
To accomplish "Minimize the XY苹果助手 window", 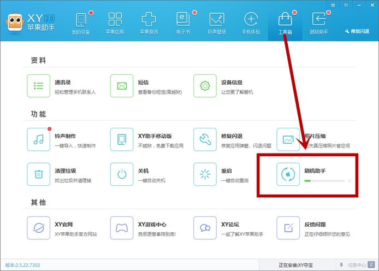I will 359,5.
